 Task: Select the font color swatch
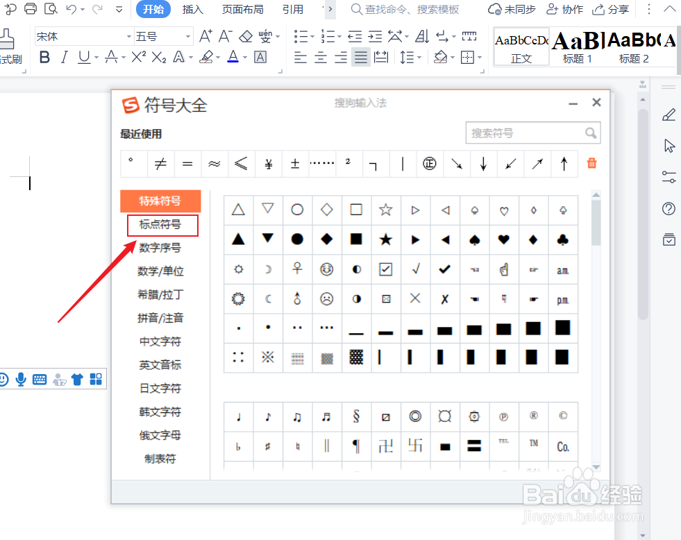click(233, 57)
